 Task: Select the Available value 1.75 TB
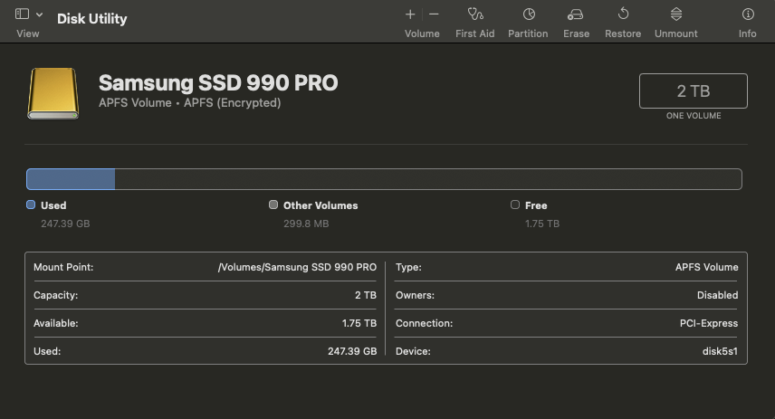point(359,323)
